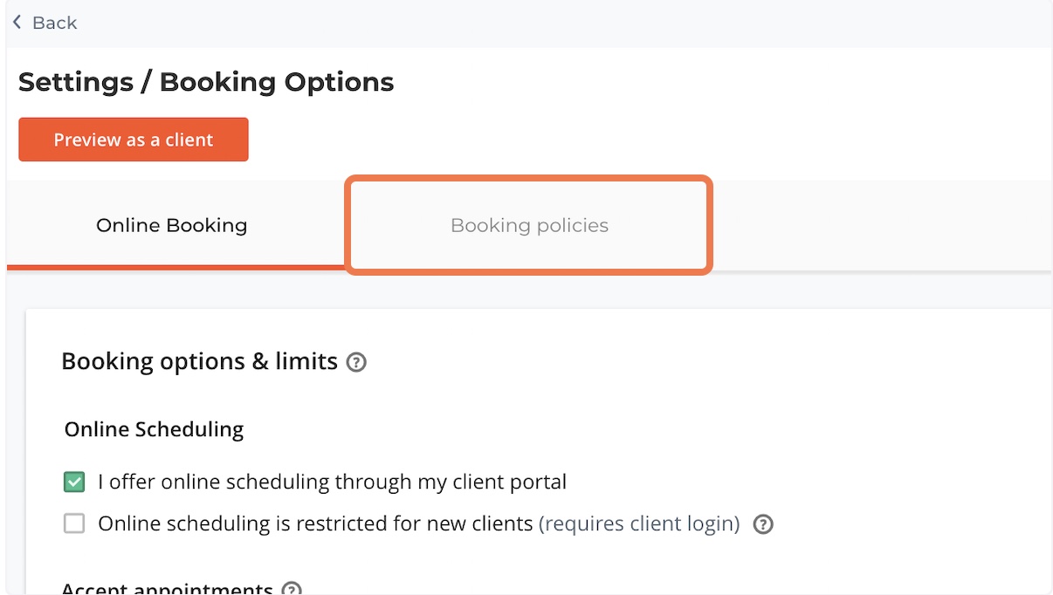Open help icon beside Booking options & limits

(356, 362)
